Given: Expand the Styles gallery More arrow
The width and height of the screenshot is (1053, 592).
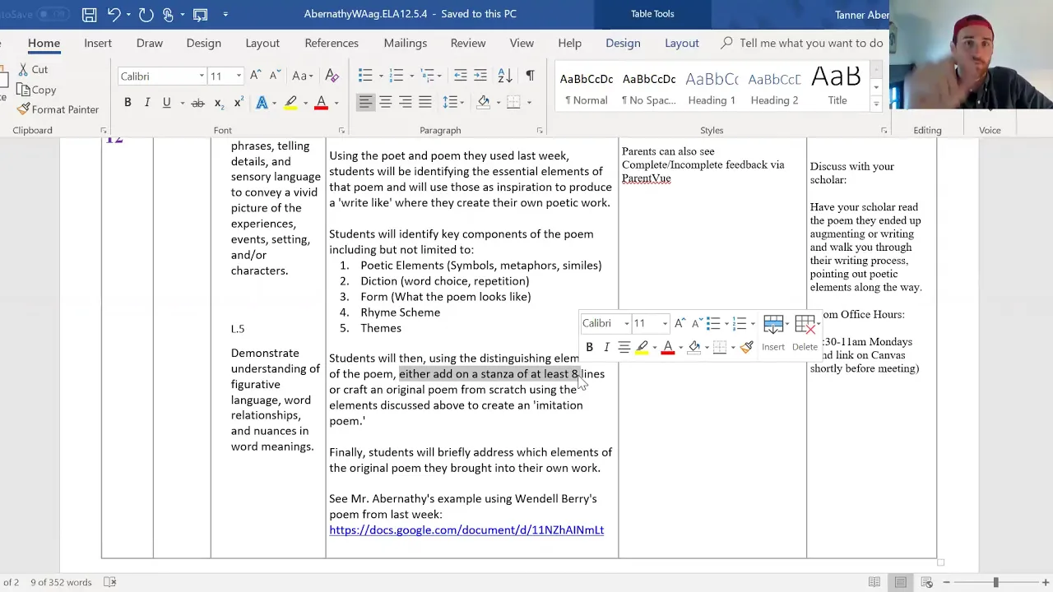Looking at the screenshot, I should [876, 104].
